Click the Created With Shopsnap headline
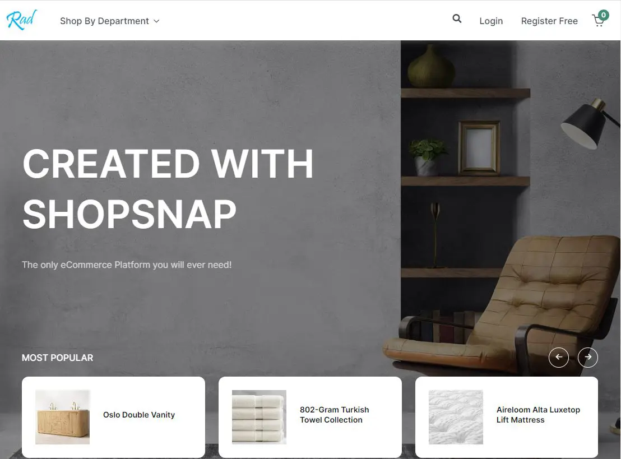Screen dimensions: 621x459 [168, 189]
